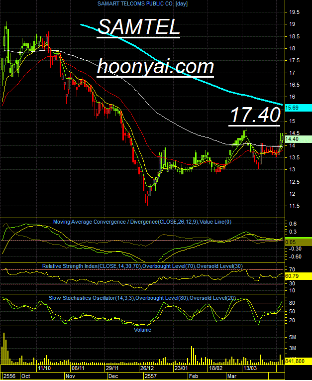Click the 50 label on the Stochastics axis
The image size is (312, 381).
tap(292, 311)
